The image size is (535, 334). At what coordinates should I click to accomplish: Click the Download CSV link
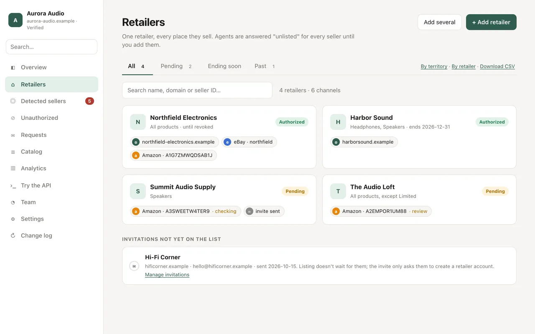pos(497,66)
